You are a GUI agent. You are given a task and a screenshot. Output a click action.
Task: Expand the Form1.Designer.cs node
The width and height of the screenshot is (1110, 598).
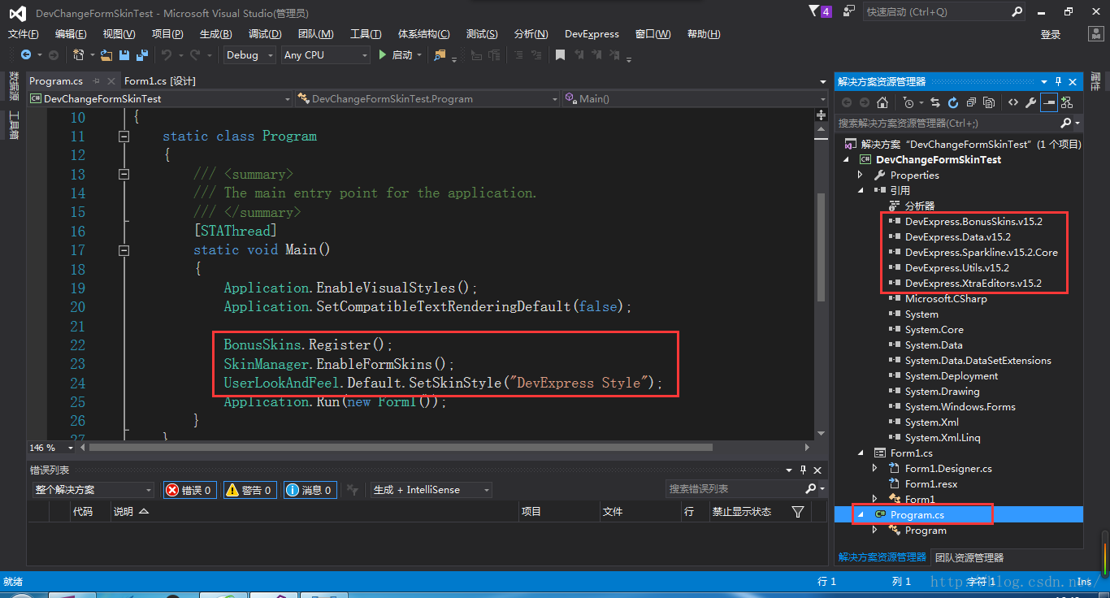pyautogui.click(x=875, y=469)
